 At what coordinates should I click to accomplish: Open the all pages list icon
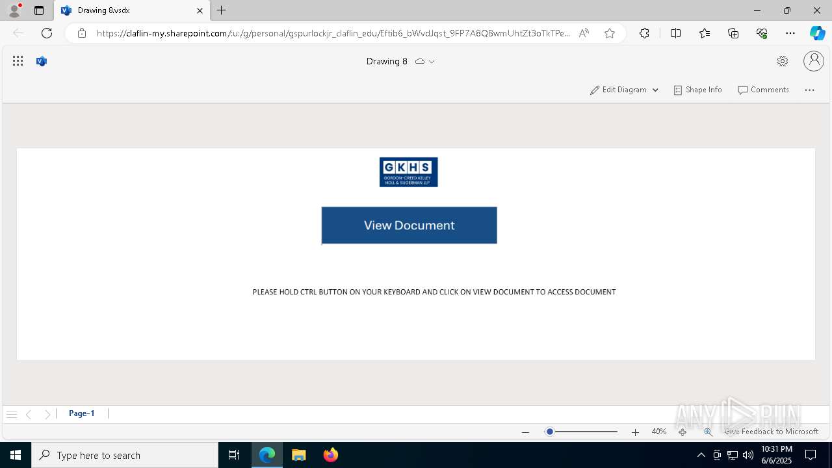point(12,414)
